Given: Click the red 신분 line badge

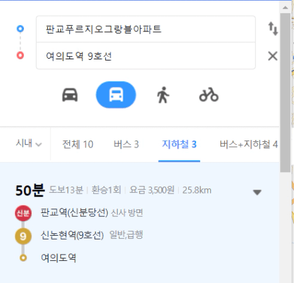Looking at the screenshot, I should coord(23,213).
